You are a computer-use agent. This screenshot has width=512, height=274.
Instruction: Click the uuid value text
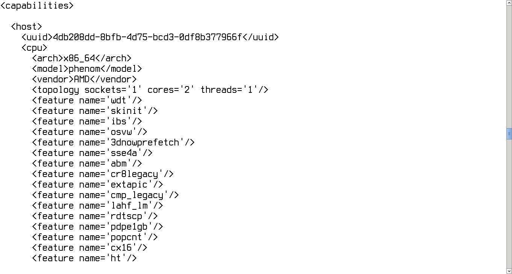pos(147,37)
